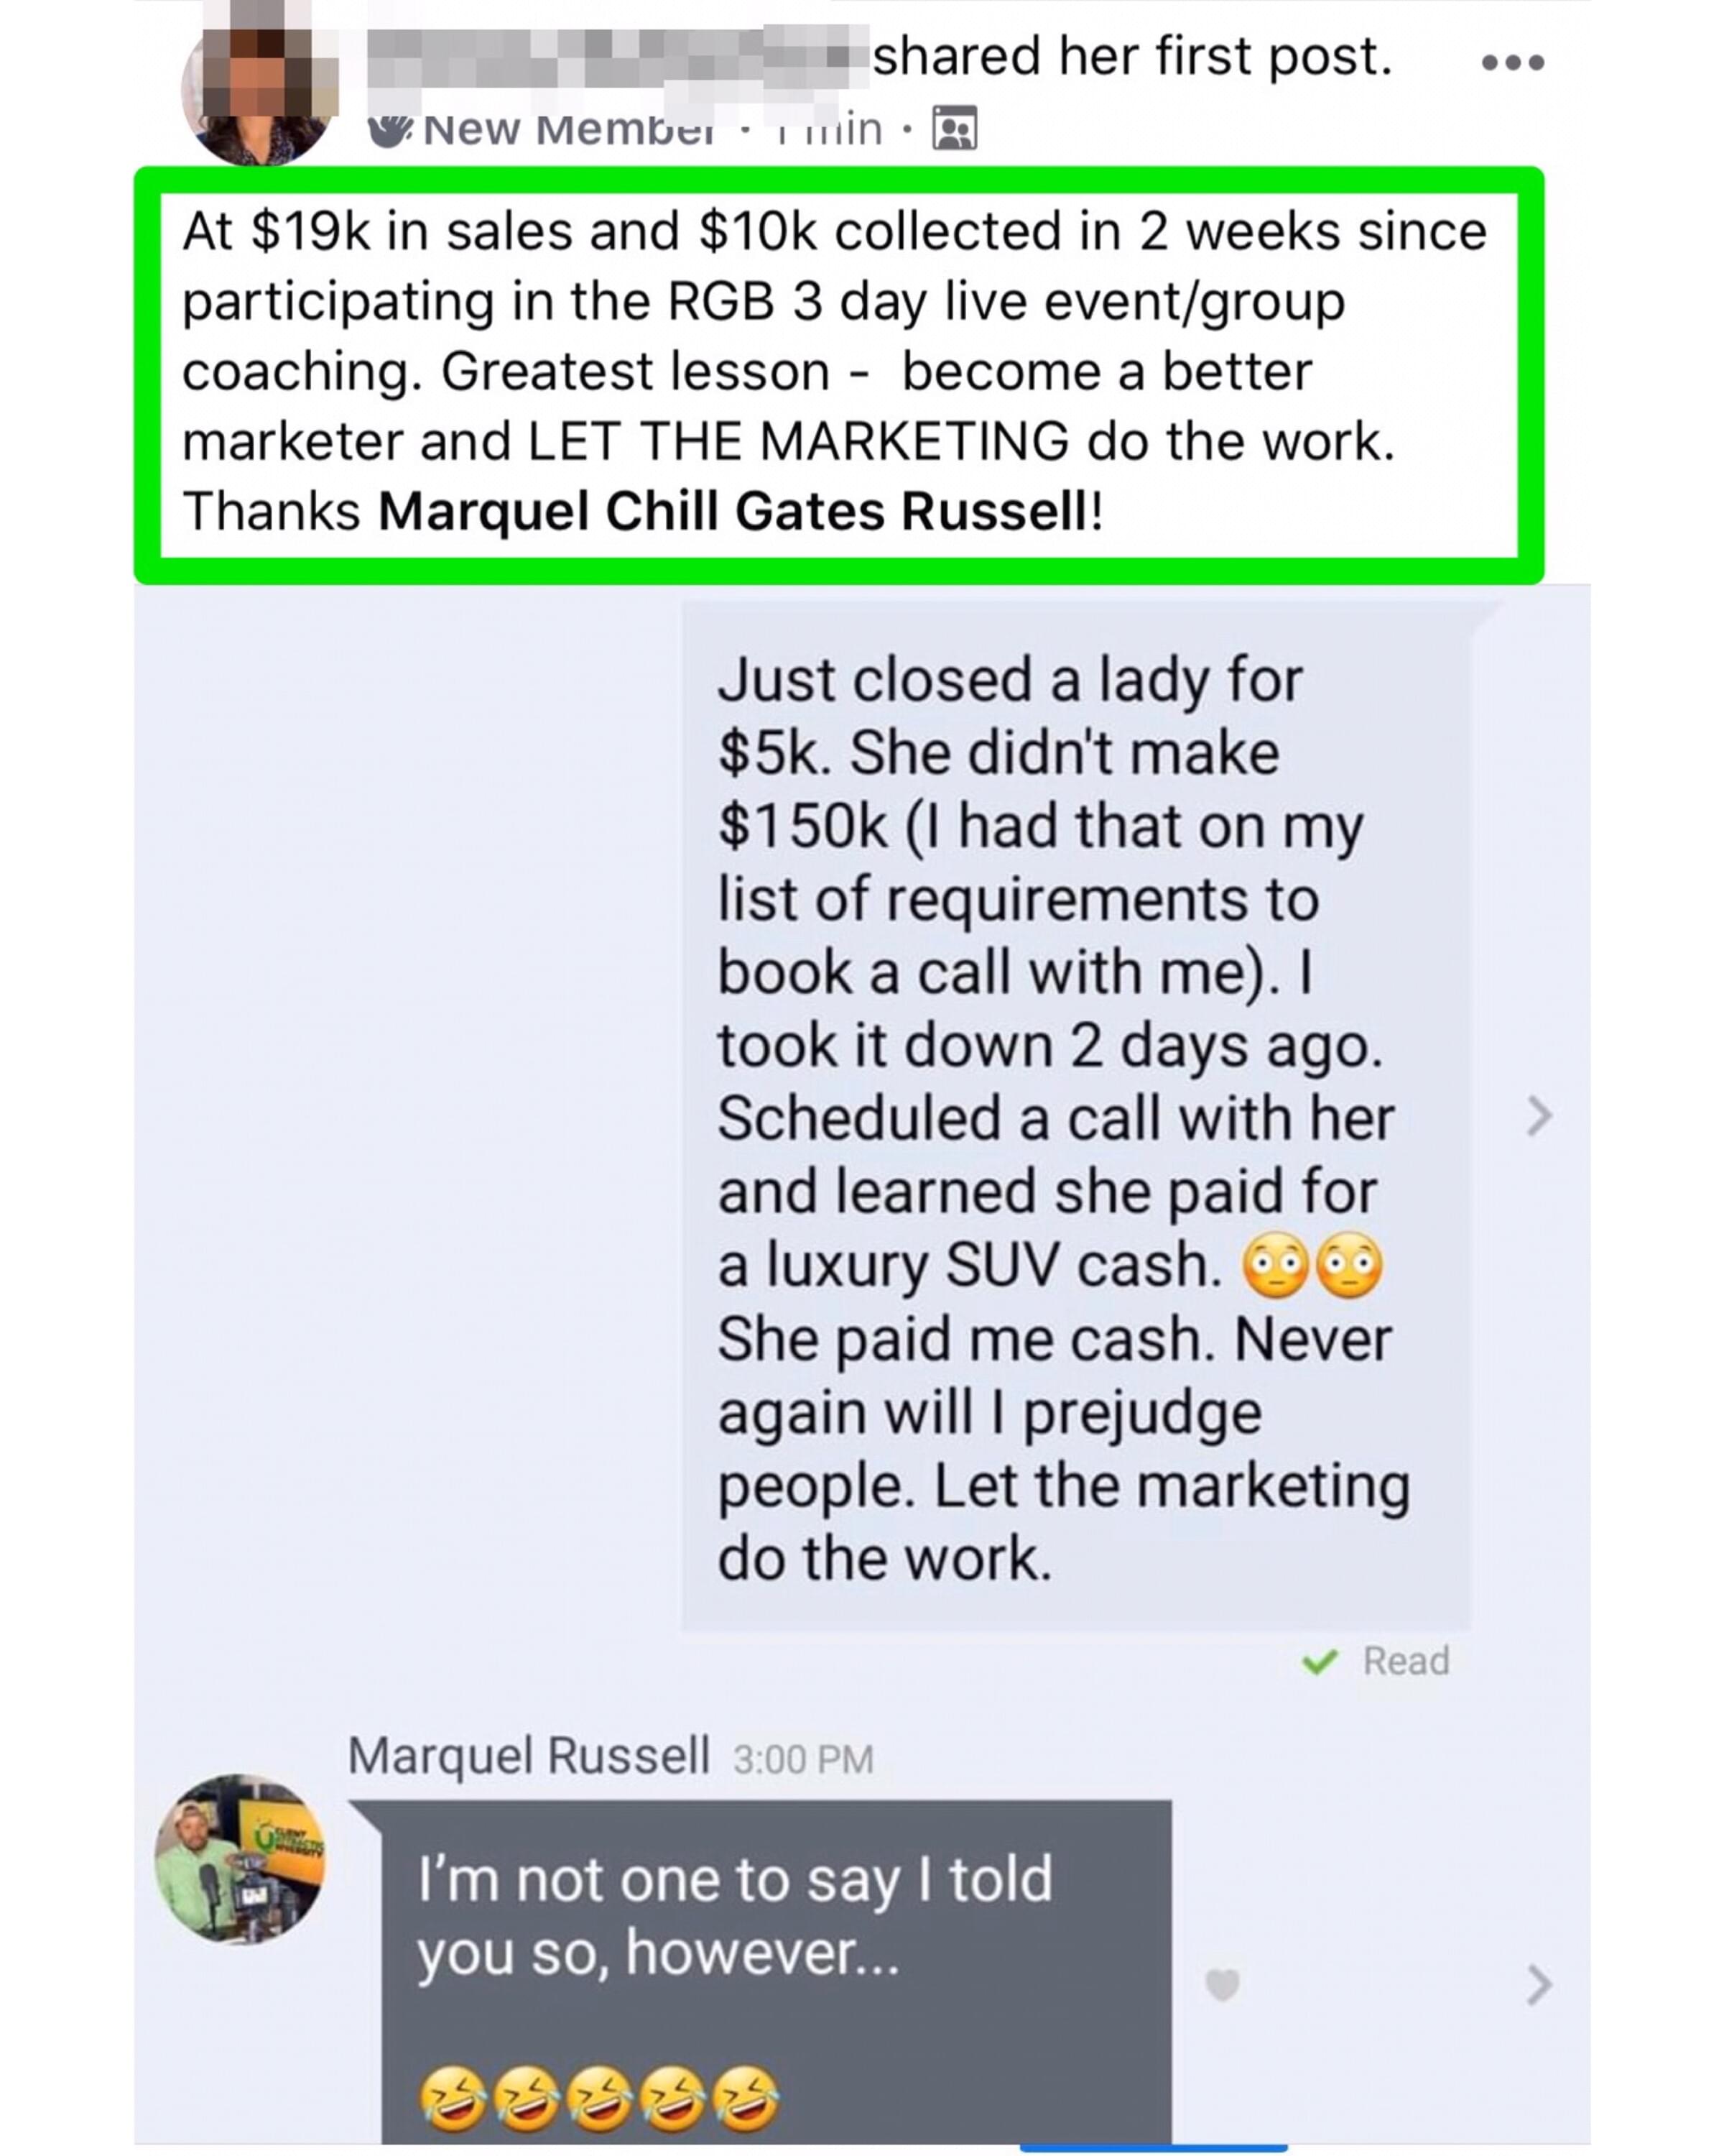1724x2156 pixels.
Task: Select the "I'm not one to say" reply bubble
Action: [x=774, y=1960]
